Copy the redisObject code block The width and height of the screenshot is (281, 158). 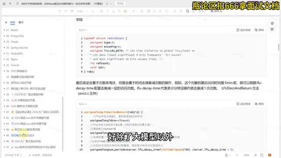tap(259, 30)
